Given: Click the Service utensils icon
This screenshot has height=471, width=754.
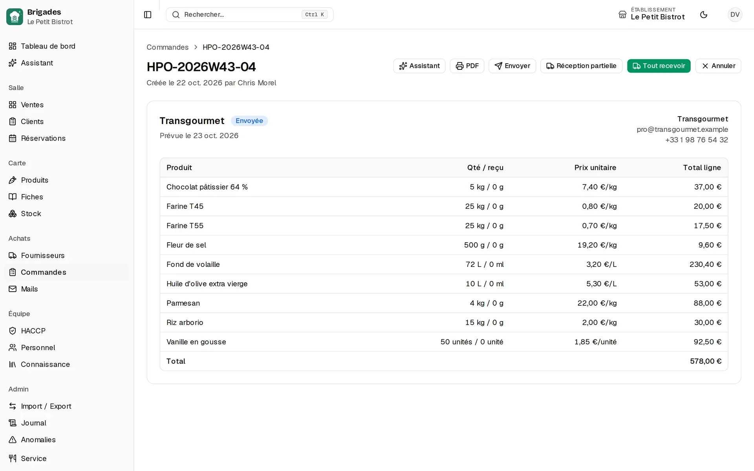Looking at the screenshot, I should click(13, 458).
